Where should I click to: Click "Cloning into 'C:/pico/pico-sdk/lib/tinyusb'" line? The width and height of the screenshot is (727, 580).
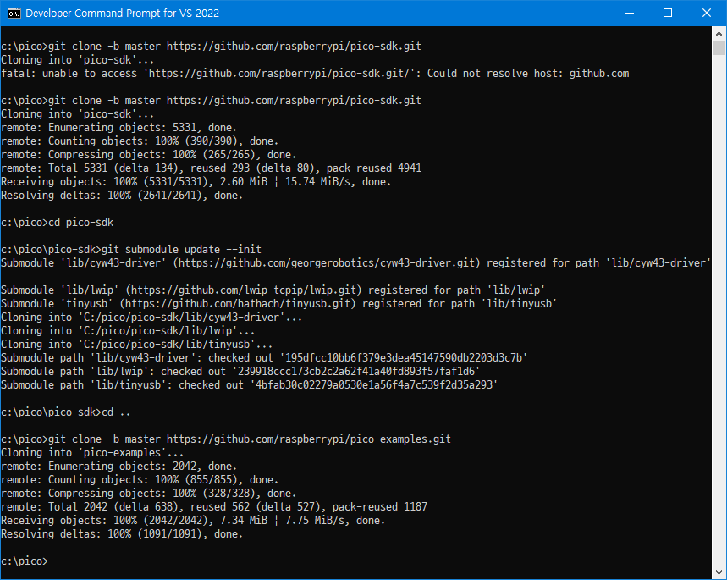[x=137, y=344]
